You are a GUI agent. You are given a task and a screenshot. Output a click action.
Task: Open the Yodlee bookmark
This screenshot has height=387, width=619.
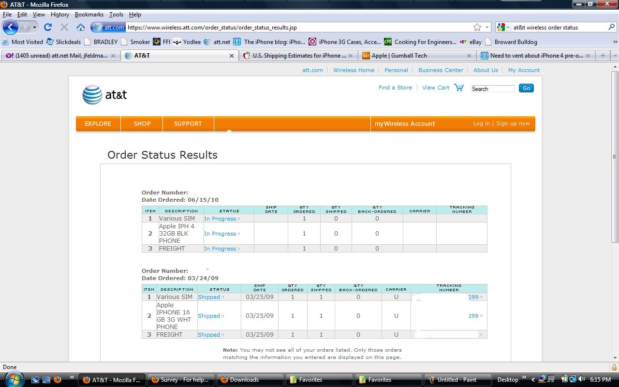(x=187, y=42)
